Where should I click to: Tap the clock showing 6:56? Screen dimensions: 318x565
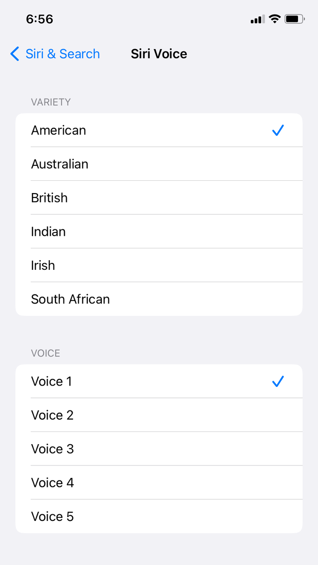click(40, 19)
